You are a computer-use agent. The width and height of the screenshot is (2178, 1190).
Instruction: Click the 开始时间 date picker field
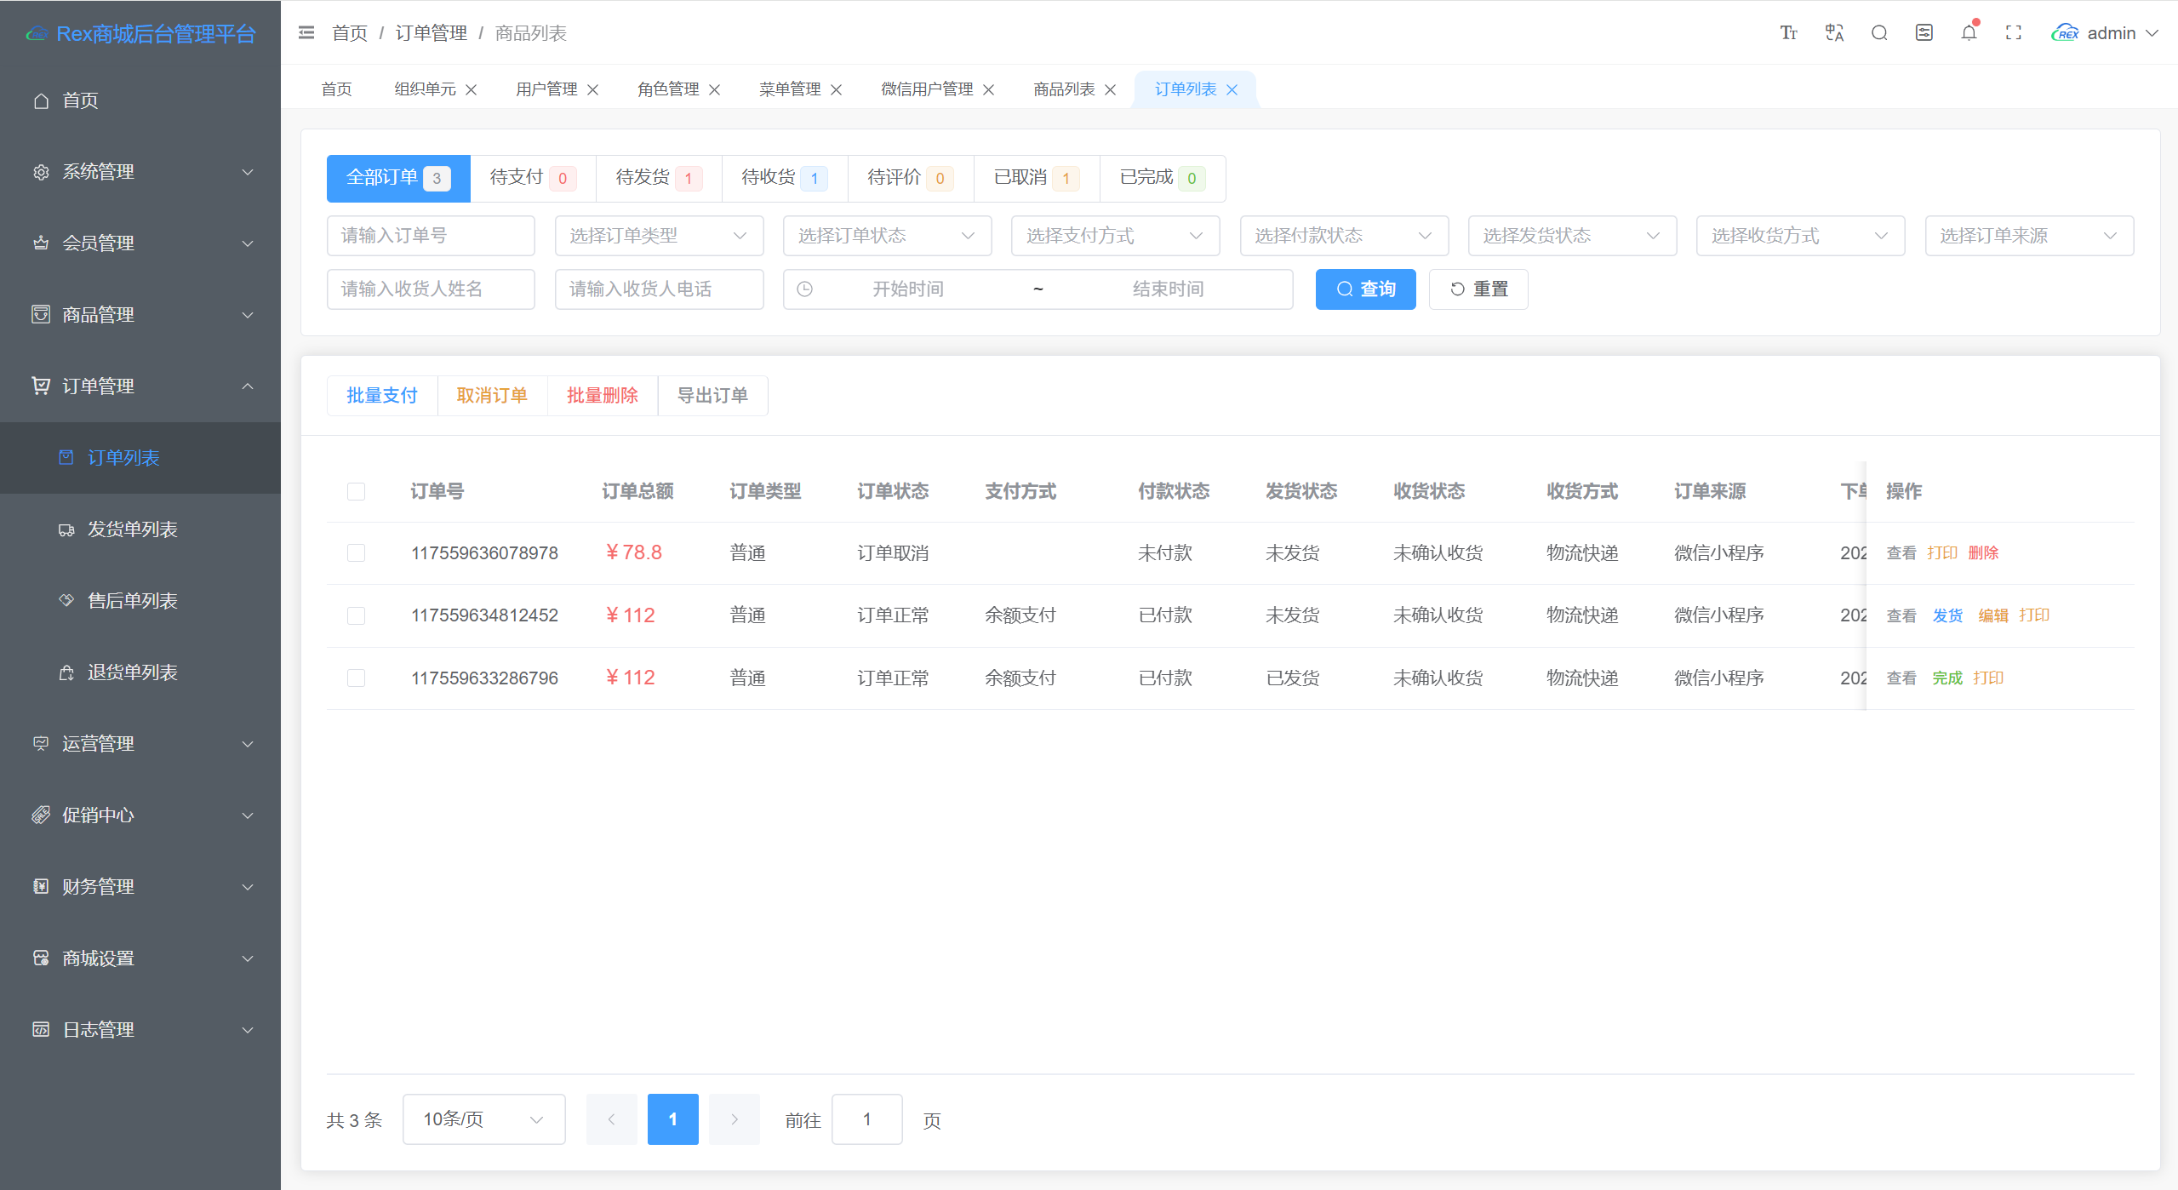(907, 289)
